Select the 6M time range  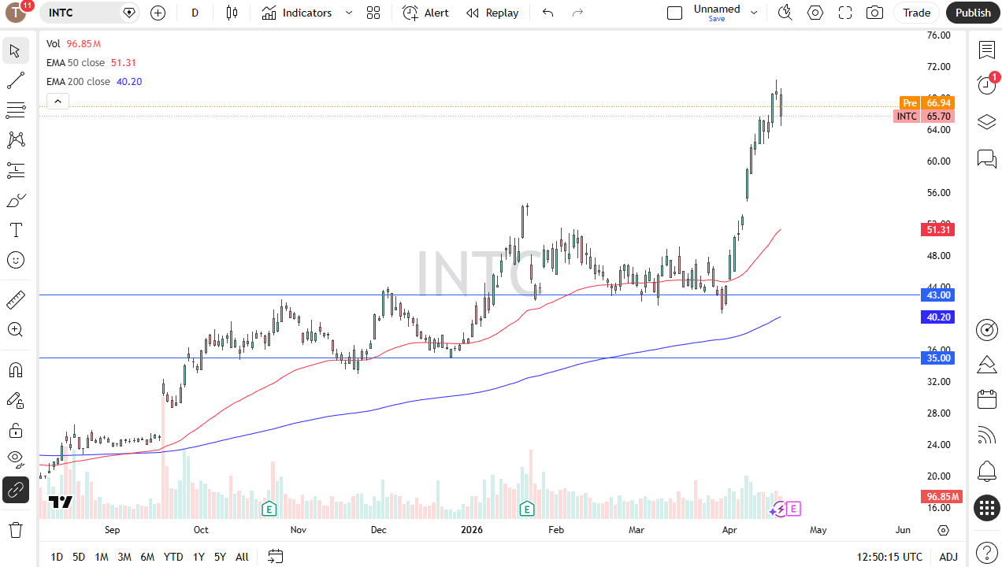[x=147, y=557]
